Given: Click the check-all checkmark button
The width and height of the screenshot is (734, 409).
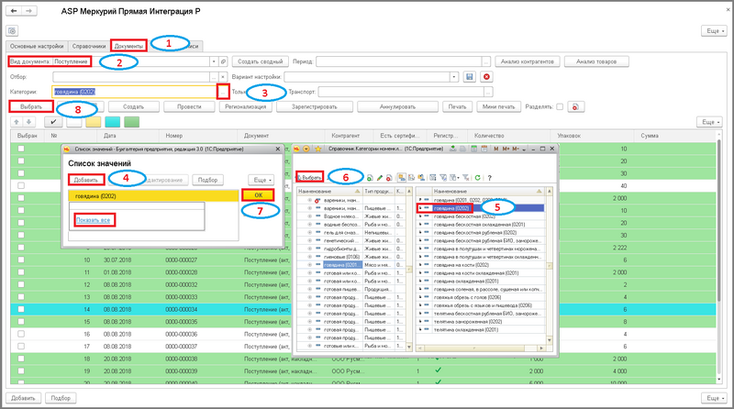Looking at the screenshot, I should click(x=53, y=122).
